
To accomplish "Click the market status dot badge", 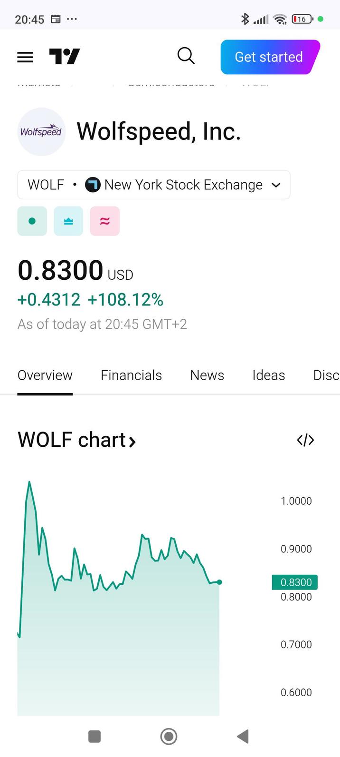I will pyautogui.click(x=32, y=221).
